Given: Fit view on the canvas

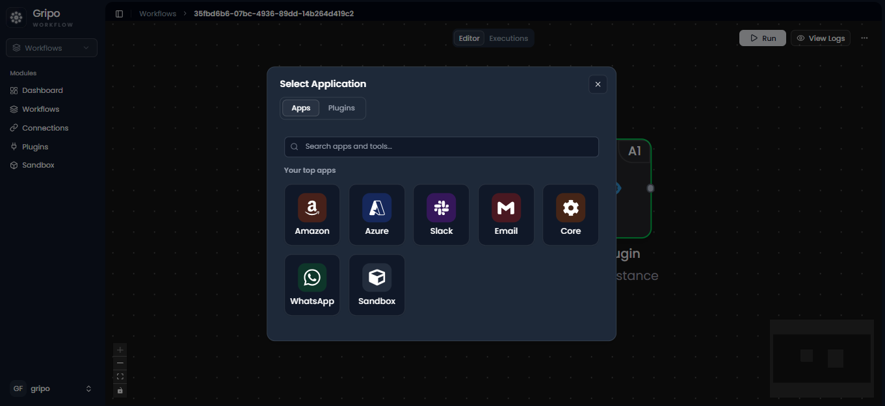Looking at the screenshot, I should [120, 377].
